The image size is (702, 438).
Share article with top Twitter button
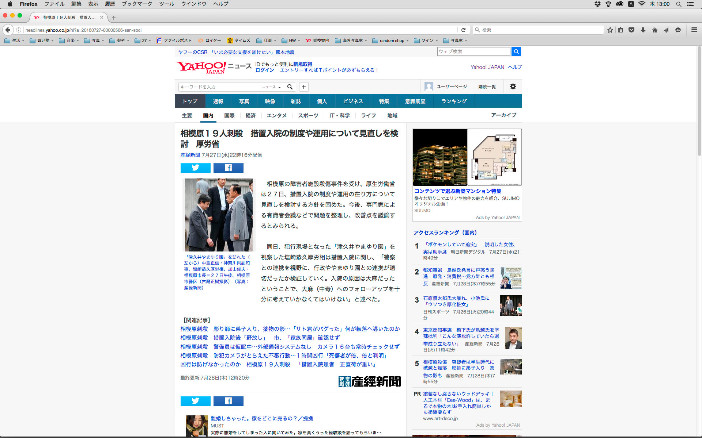(x=195, y=168)
